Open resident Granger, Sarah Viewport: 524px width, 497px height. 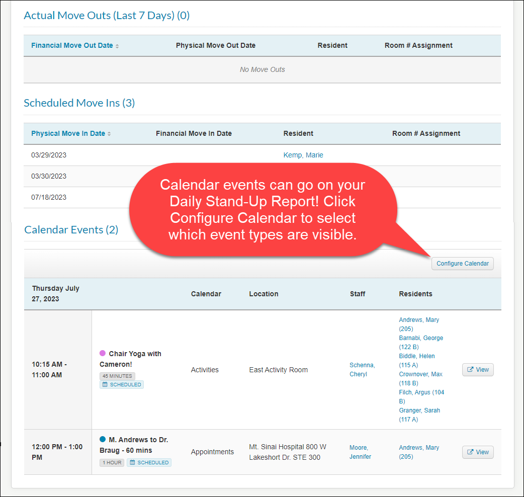tap(419, 410)
